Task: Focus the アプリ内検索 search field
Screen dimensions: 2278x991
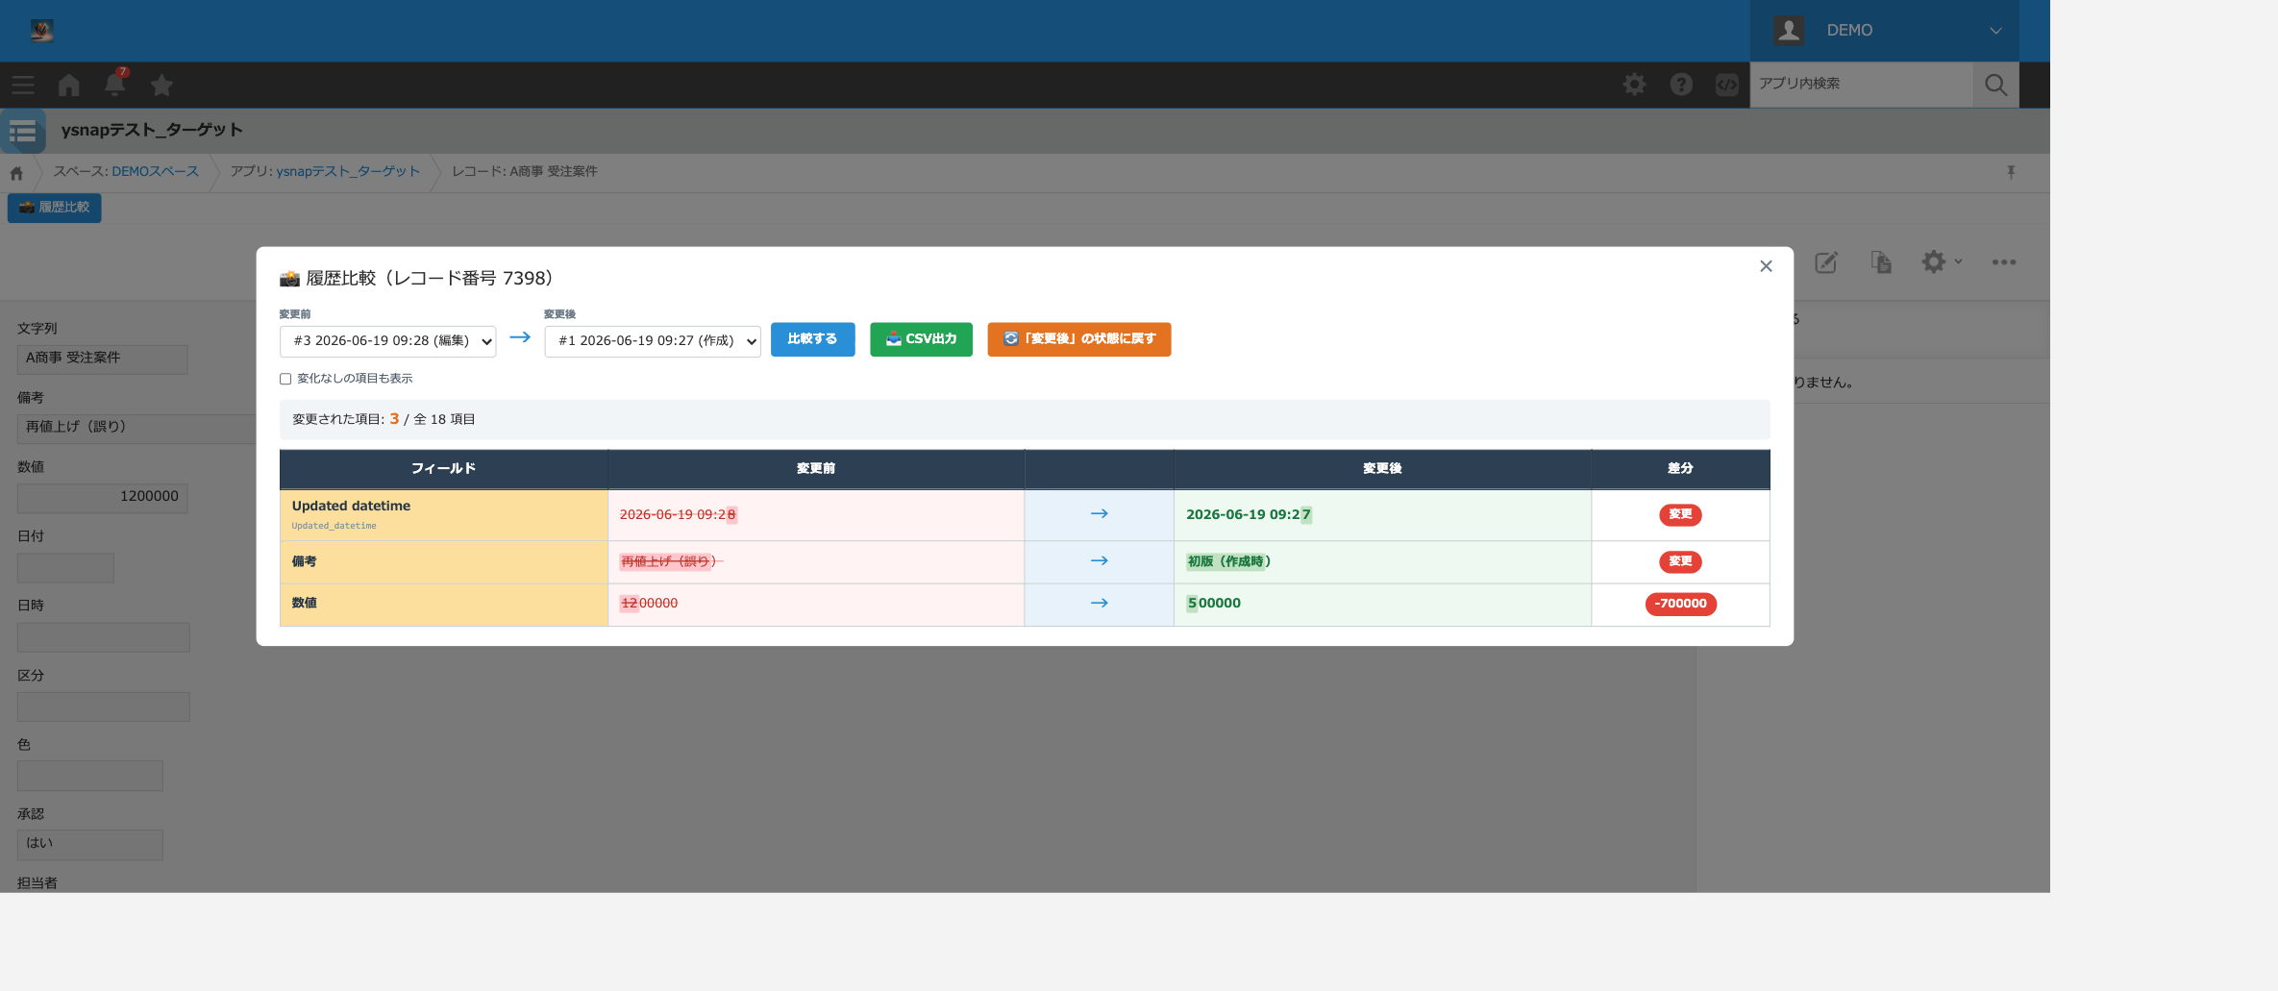Action: [x=1862, y=85]
